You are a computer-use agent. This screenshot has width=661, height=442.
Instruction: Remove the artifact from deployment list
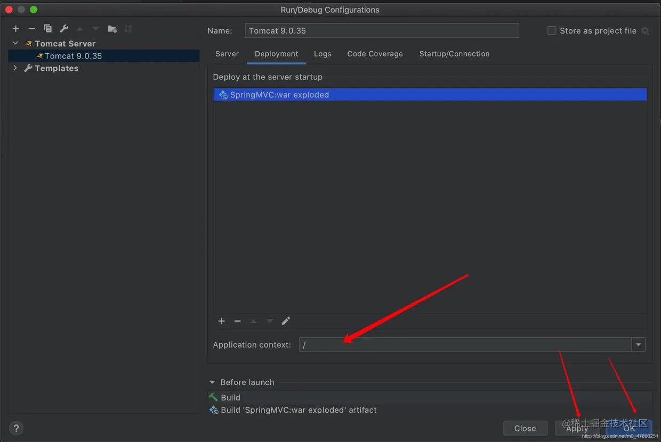tap(238, 321)
